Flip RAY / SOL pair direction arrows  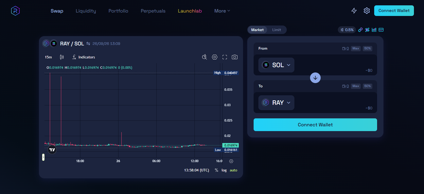pos(88,44)
